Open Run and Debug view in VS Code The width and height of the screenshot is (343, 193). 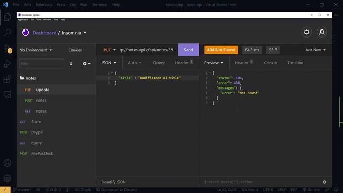click(x=7, y=63)
